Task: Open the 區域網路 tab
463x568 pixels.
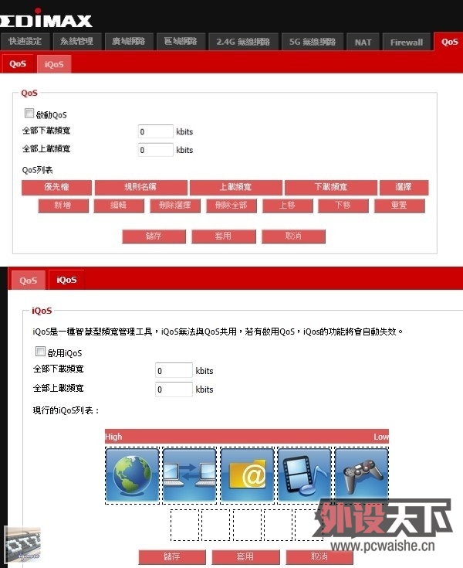Action: point(181,41)
